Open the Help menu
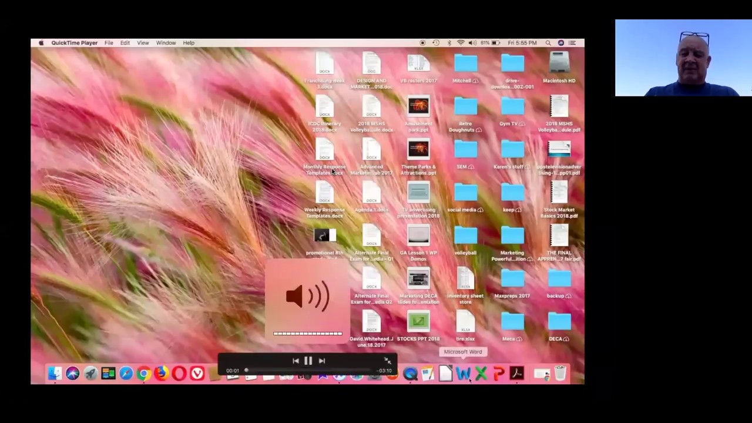The image size is (752, 423). click(x=189, y=43)
